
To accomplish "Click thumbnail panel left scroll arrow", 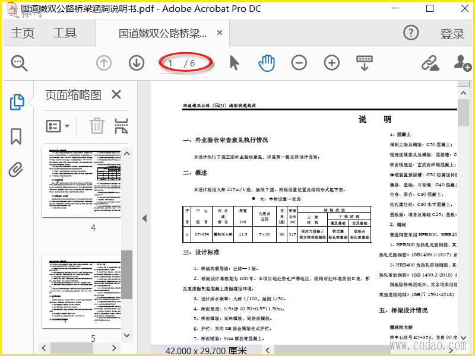I will point(44,348).
